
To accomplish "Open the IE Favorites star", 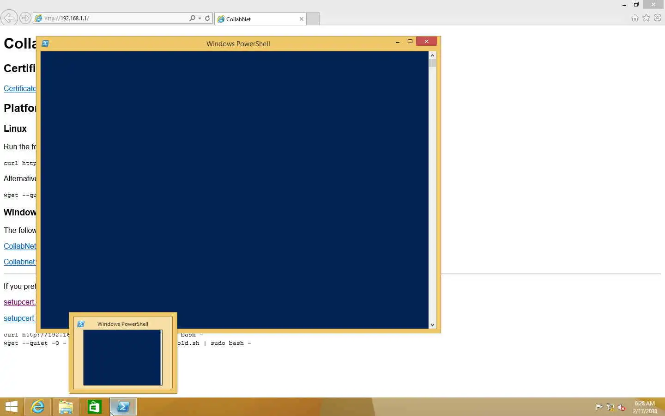I will (646, 18).
